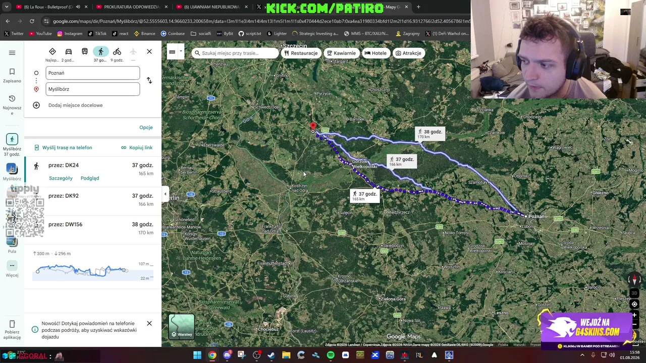Click the 37 godz. 166 km route label on map
Viewport: 646px width, 363px height.
click(x=402, y=161)
